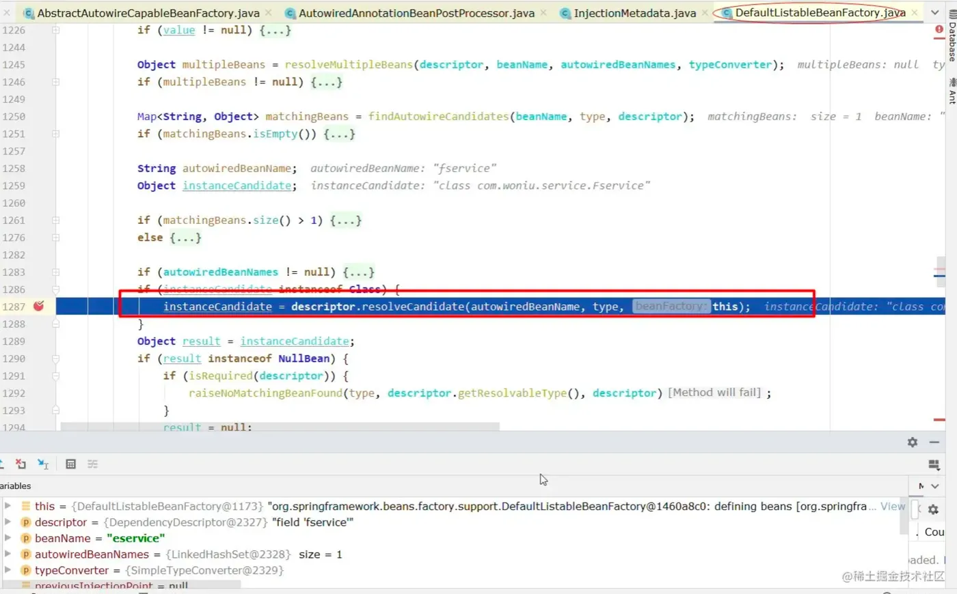This screenshot has width=957, height=594.
Task: Open Evaluate Expression calculator icon
Action: [70, 464]
